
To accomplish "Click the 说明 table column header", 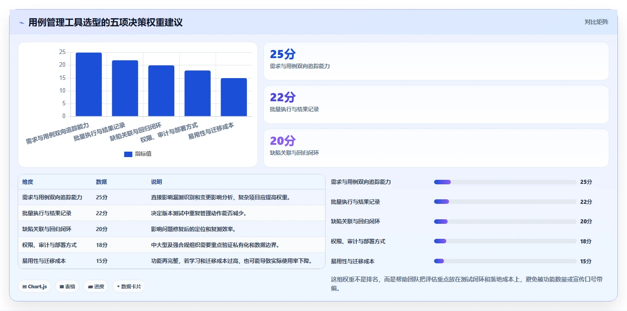I will click(157, 182).
